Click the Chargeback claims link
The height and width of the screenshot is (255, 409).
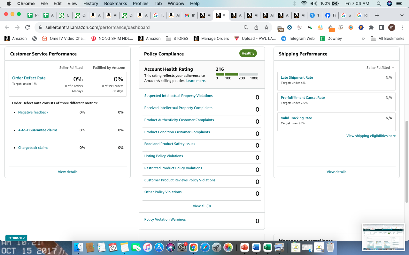(x=33, y=148)
